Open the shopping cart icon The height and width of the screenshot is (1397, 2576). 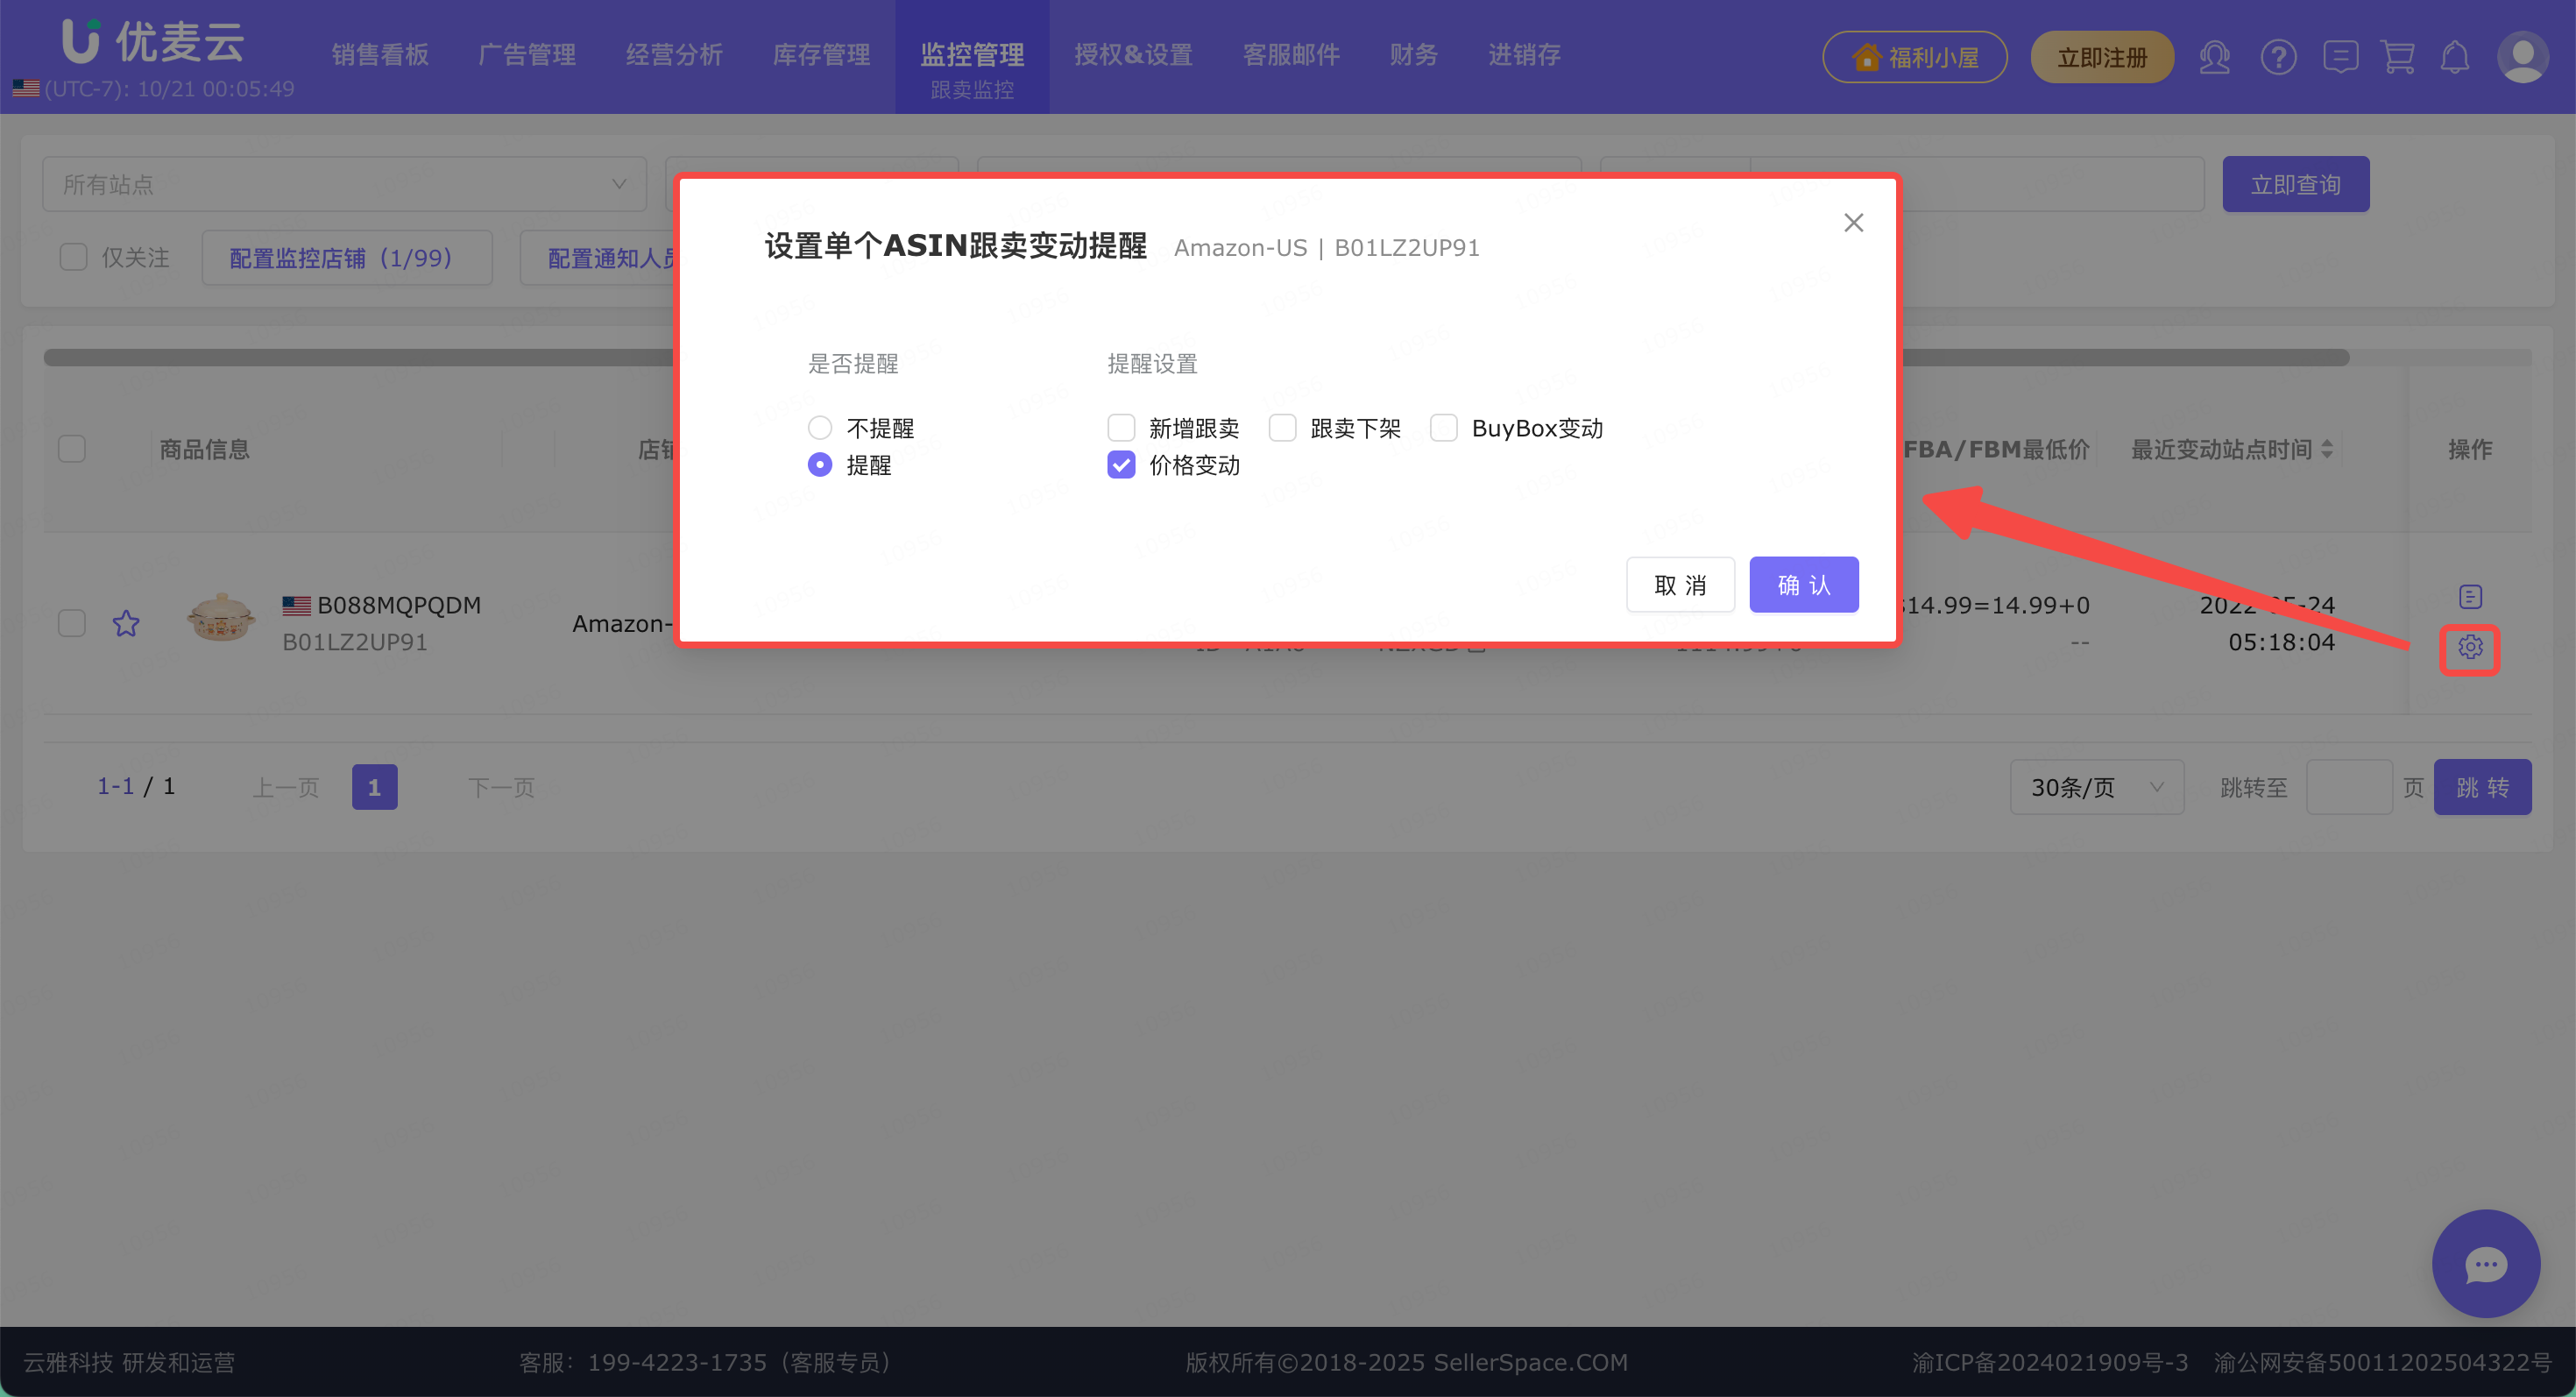coord(2398,57)
